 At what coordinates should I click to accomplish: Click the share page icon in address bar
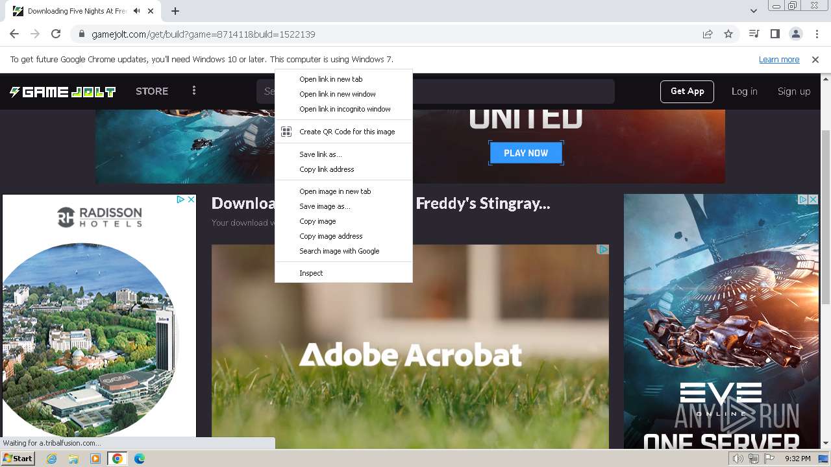point(708,34)
